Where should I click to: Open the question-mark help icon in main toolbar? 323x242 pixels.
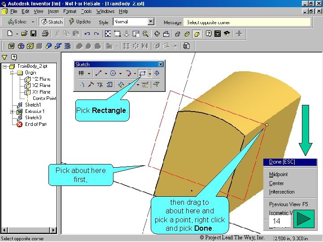pyautogui.click(x=209, y=34)
